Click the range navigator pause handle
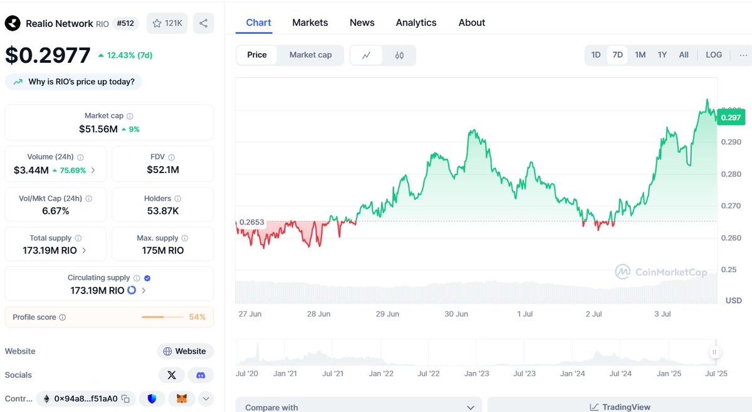Image resolution: width=752 pixels, height=412 pixels. click(714, 352)
